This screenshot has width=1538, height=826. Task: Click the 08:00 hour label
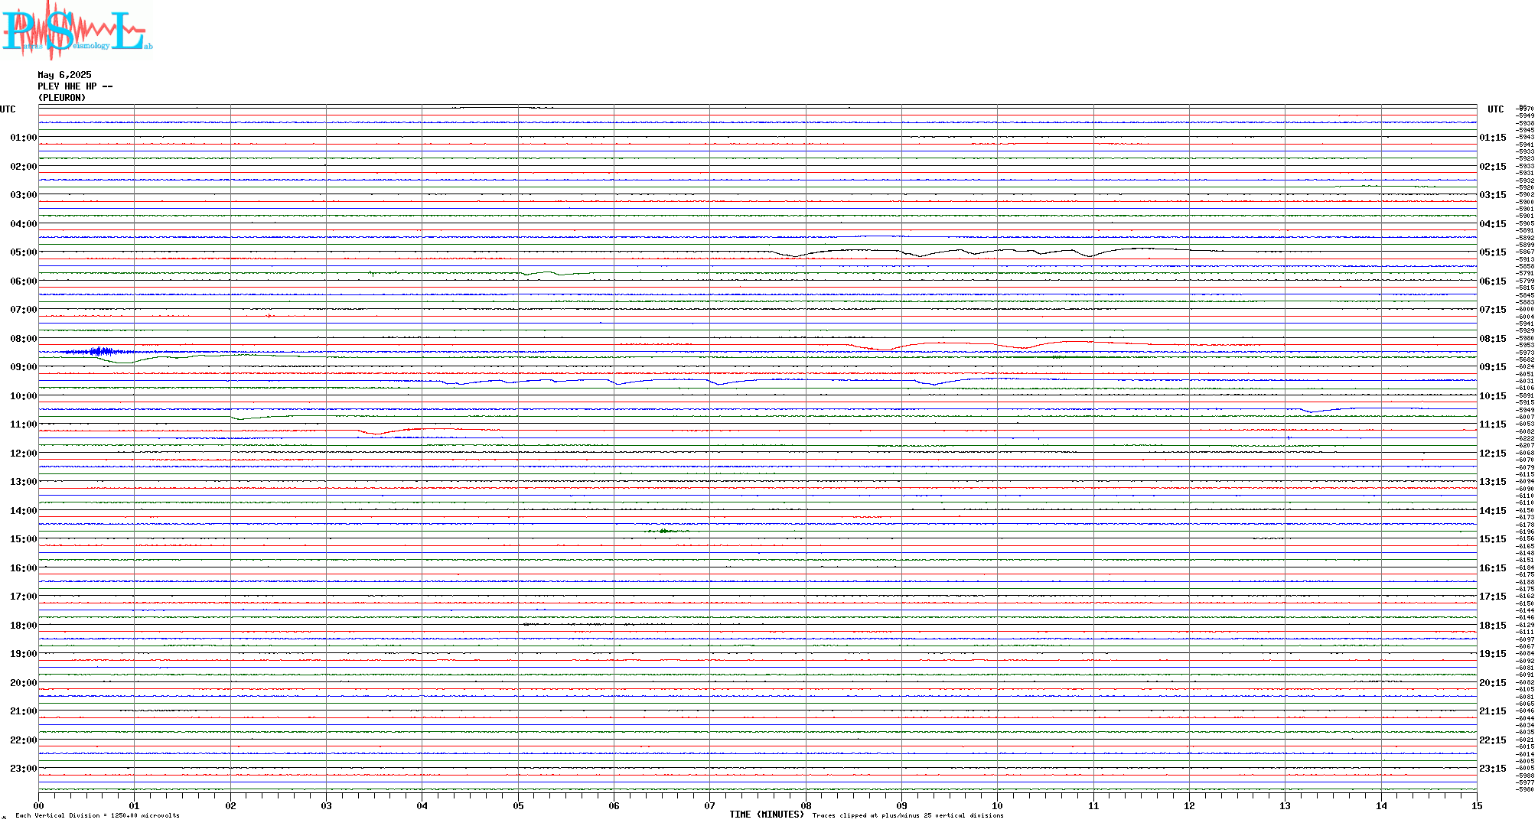click(x=24, y=339)
